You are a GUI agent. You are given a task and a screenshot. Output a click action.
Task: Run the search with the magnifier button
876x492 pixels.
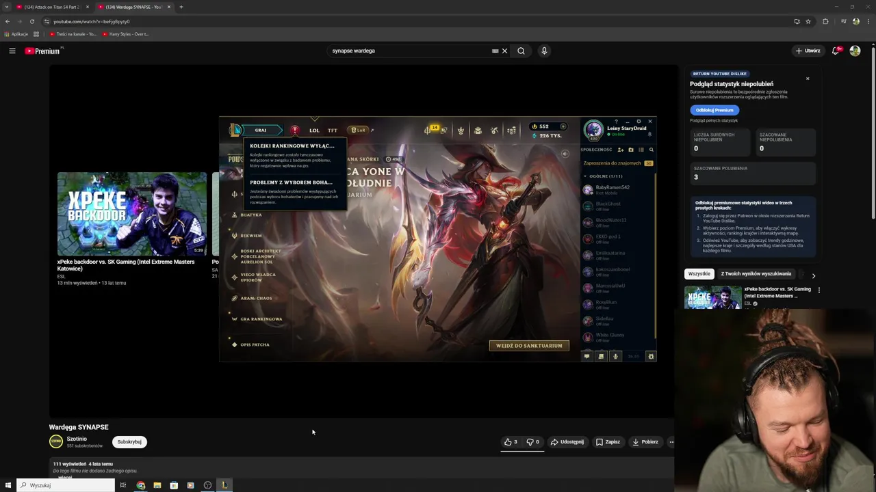click(x=521, y=51)
